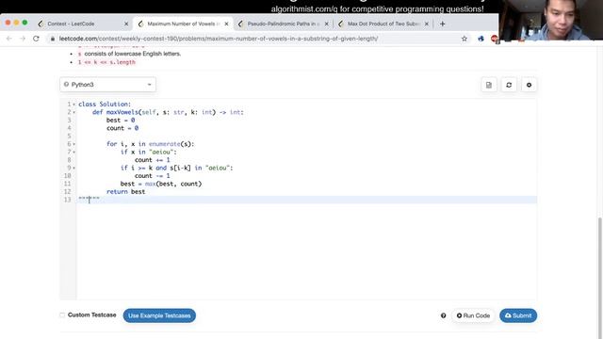Click Use Example Testcases button

pos(159,315)
